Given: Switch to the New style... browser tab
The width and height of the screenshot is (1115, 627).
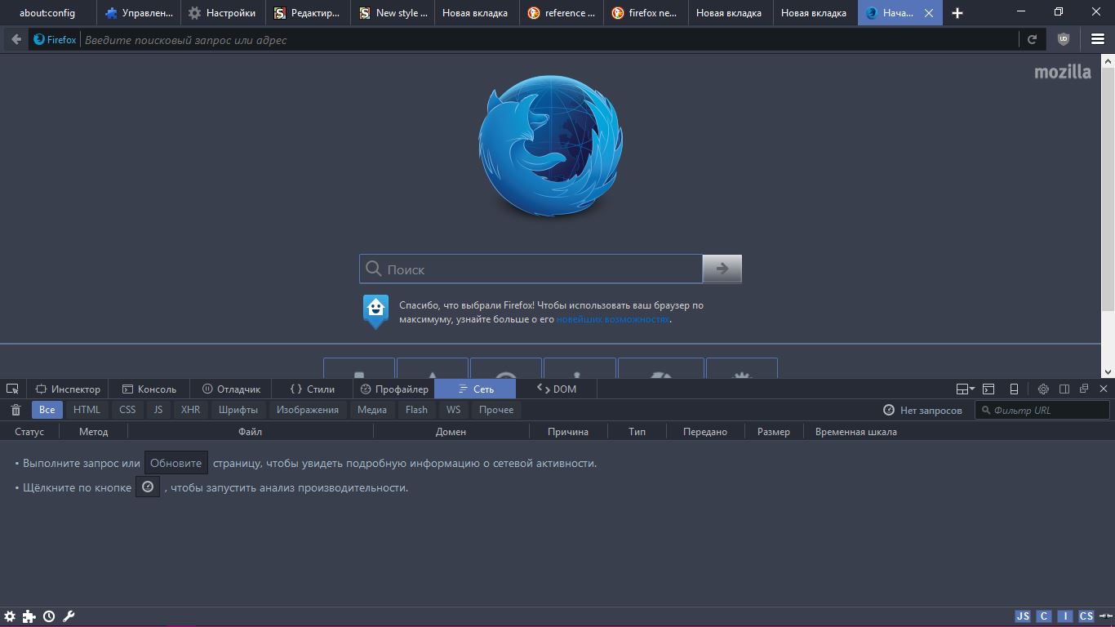Looking at the screenshot, I should coord(393,13).
